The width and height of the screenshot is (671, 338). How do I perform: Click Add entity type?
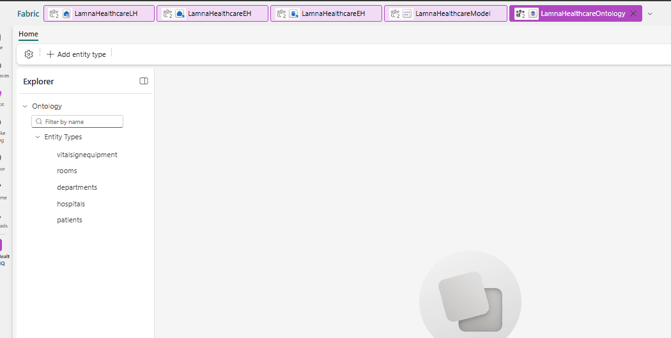click(x=76, y=54)
